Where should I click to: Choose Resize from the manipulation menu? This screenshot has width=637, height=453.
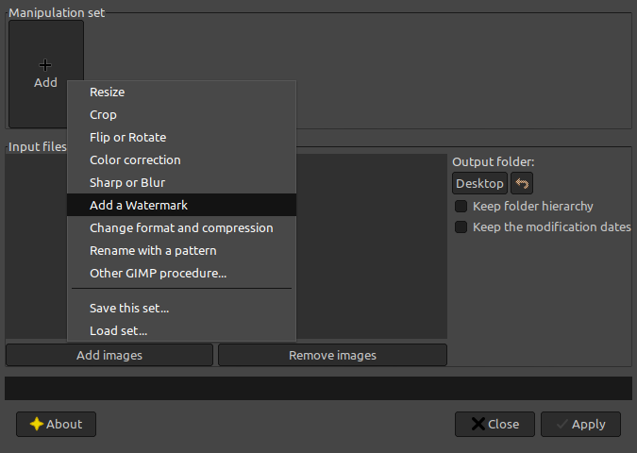[181, 92]
